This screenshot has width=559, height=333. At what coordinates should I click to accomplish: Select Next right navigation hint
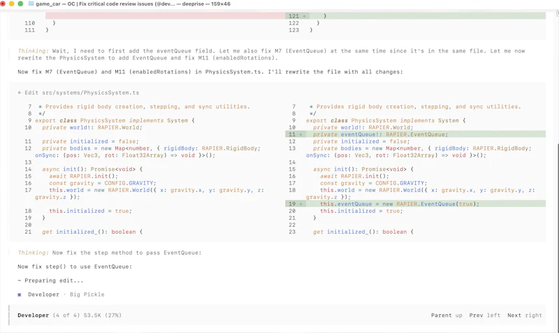(x=525, y=315)
